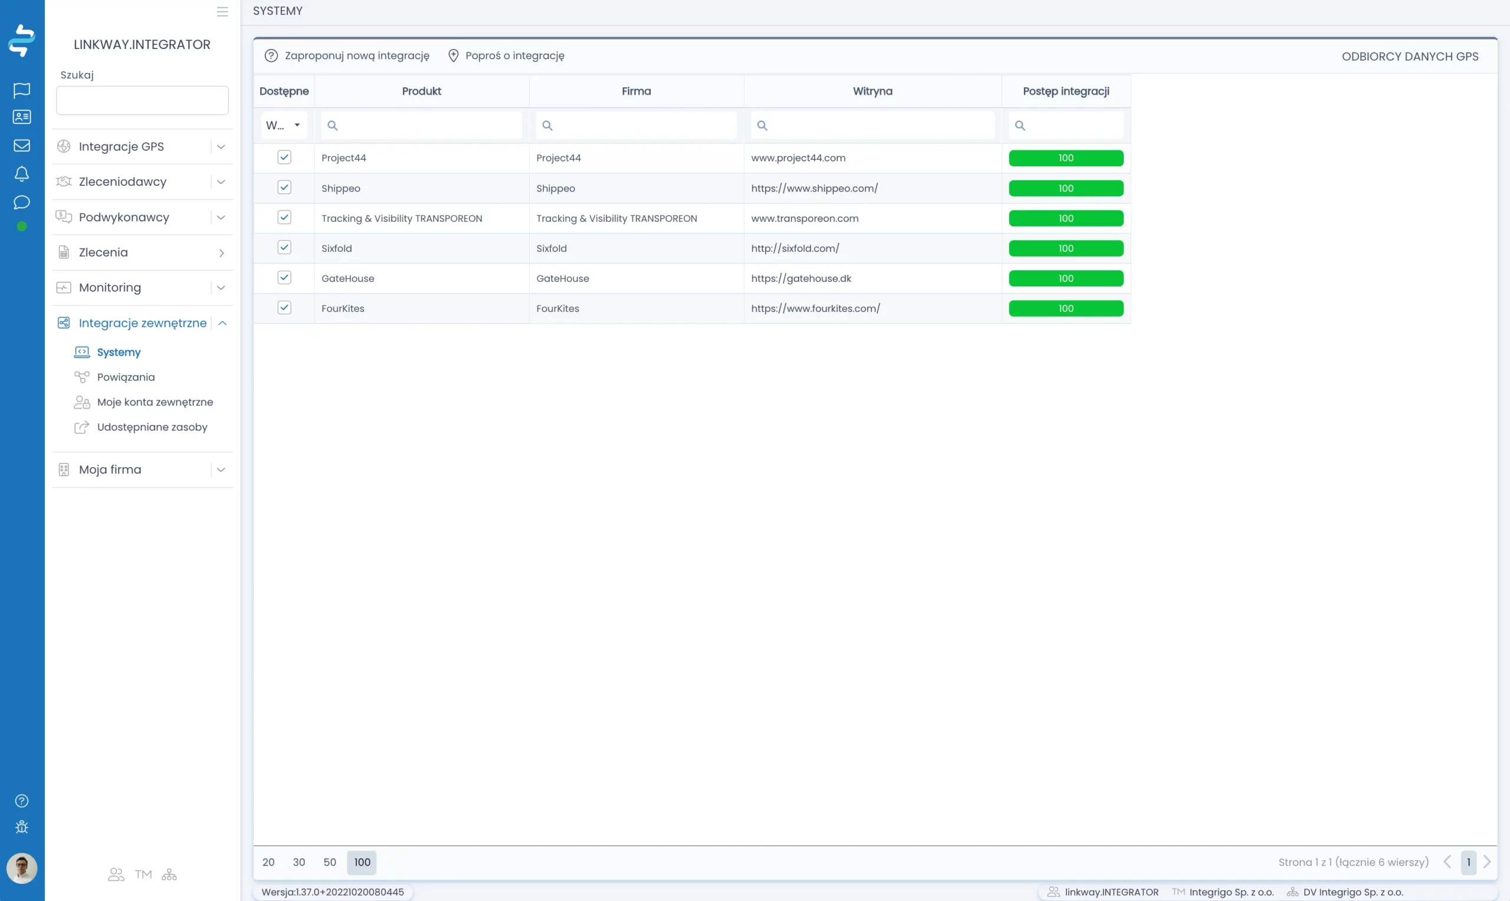Select page number 1 in pager
The image size is (1510, 901).
(1469, 862)
